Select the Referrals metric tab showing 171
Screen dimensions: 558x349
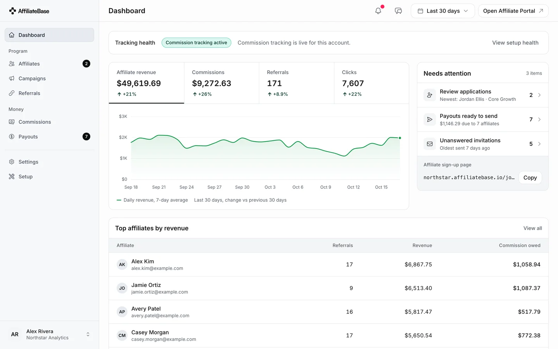pos(296,83)
